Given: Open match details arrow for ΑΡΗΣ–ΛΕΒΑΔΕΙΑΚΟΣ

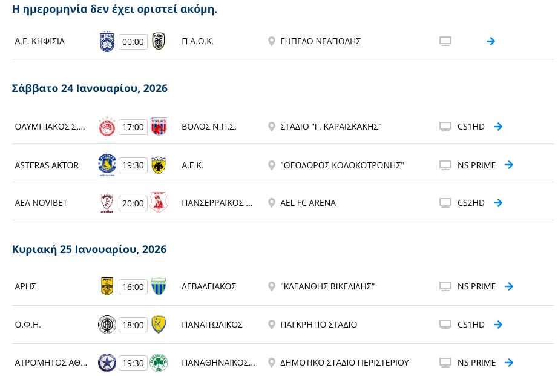Looking at the screenshot, I should [x=509, y=286].
